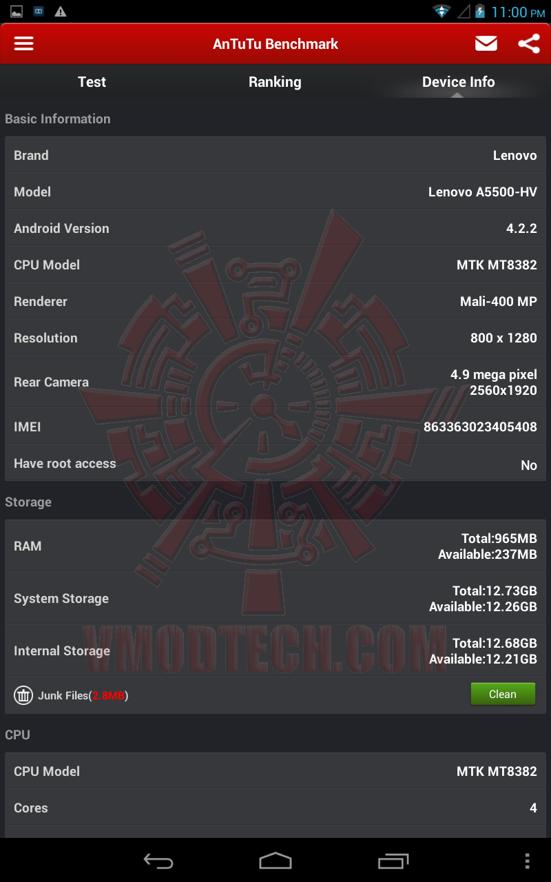
Task: Tap the Wi-Fi status icon
Action: click(441, 11)
